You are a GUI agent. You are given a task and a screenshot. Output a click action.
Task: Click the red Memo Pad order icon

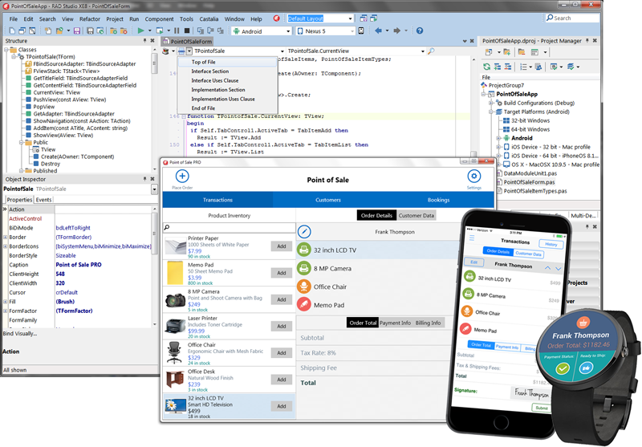point(304,304)
